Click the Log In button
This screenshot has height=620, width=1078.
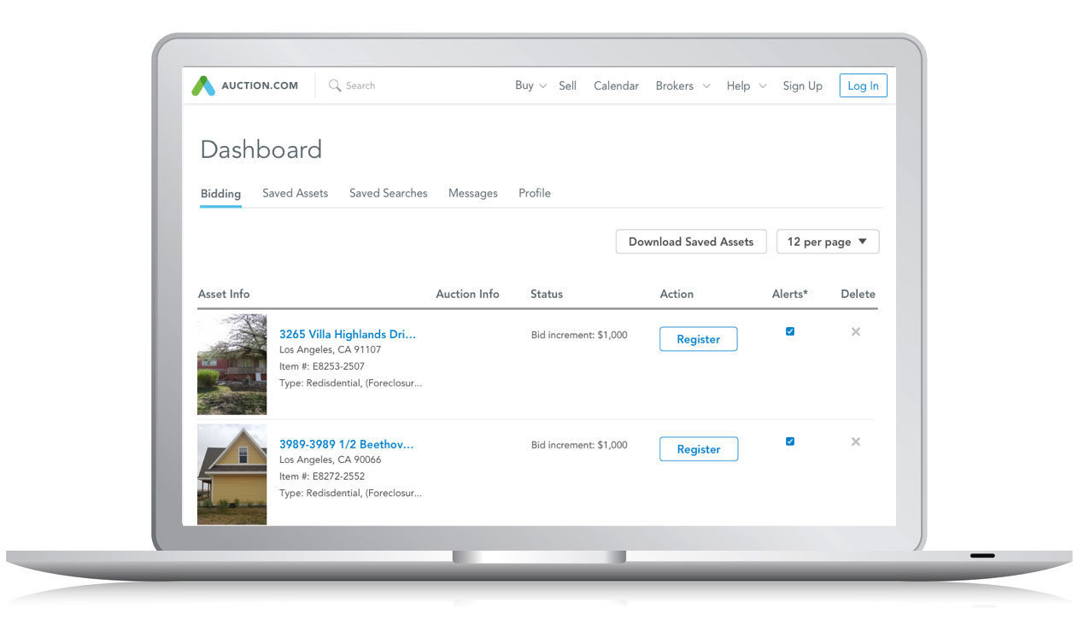(x=863, y=85)
